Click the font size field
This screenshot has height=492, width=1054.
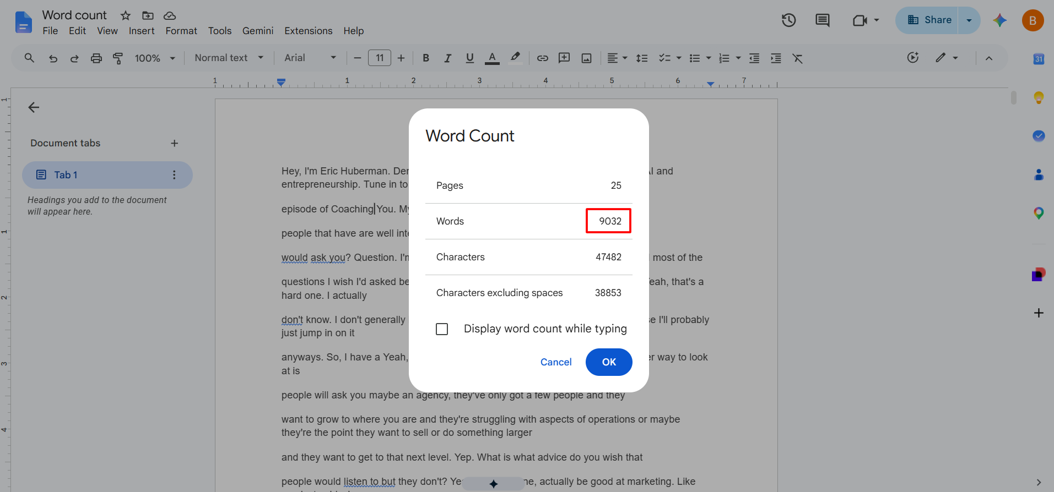[x=380, y=58]
